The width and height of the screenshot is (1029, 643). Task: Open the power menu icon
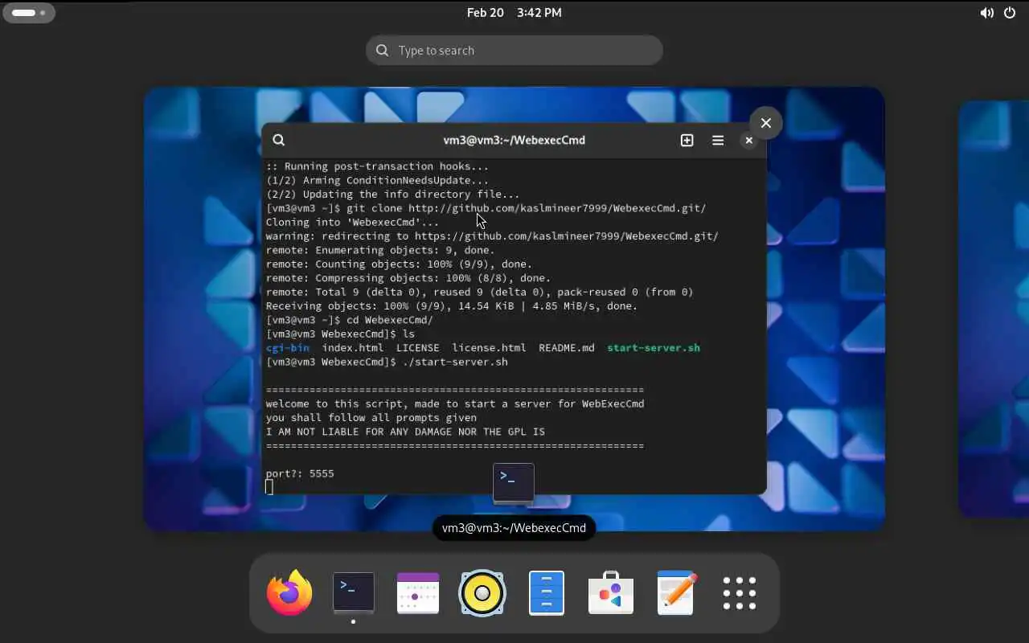(x=1010, y=13)
